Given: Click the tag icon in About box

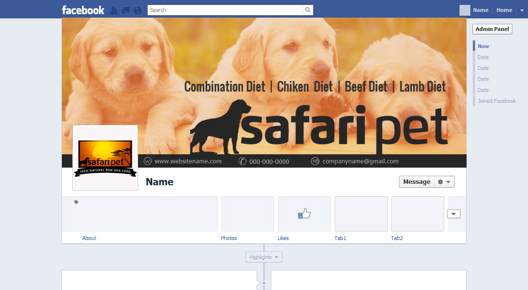Looking at the screenshot, I should tap(77, 202).
